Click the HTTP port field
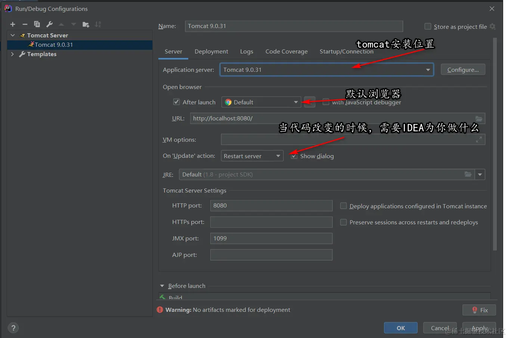508x338 pixels. [x=271, y=206]
